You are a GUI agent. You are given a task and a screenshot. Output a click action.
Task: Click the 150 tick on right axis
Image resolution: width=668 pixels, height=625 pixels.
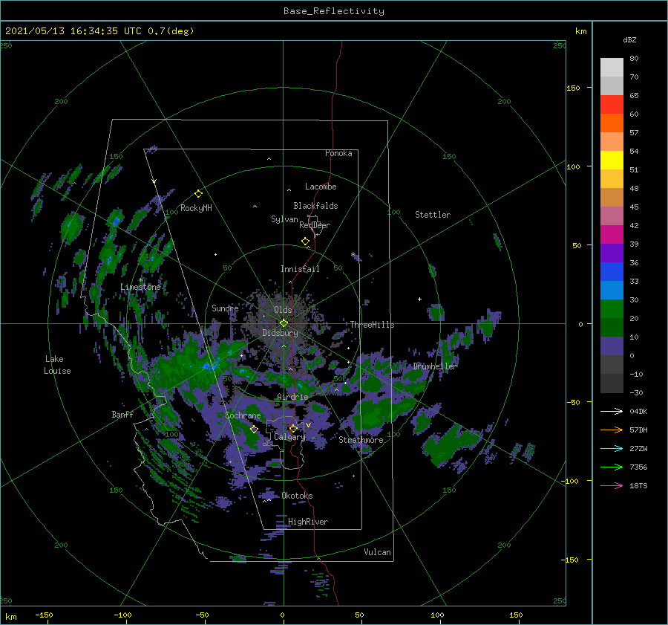coord(573,88)
